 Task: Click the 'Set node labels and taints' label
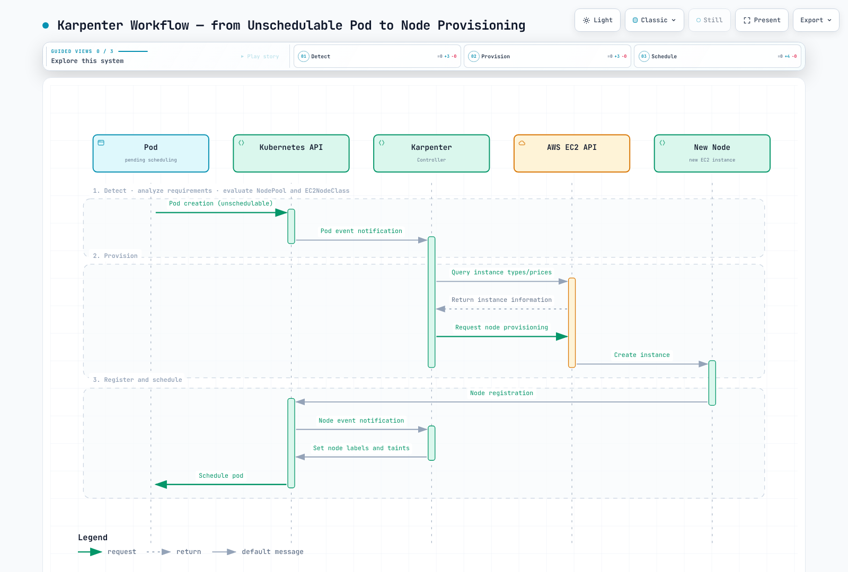tap(361, 448)
